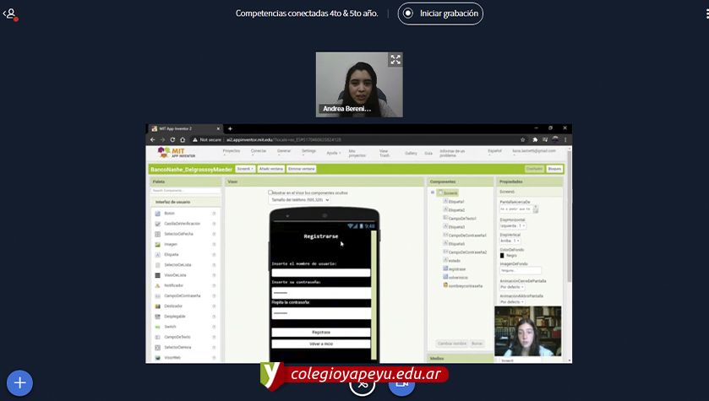Click the 'Añadir ventana' button
This screenshot has height=401, width=709.
click(x=270, y=169)
